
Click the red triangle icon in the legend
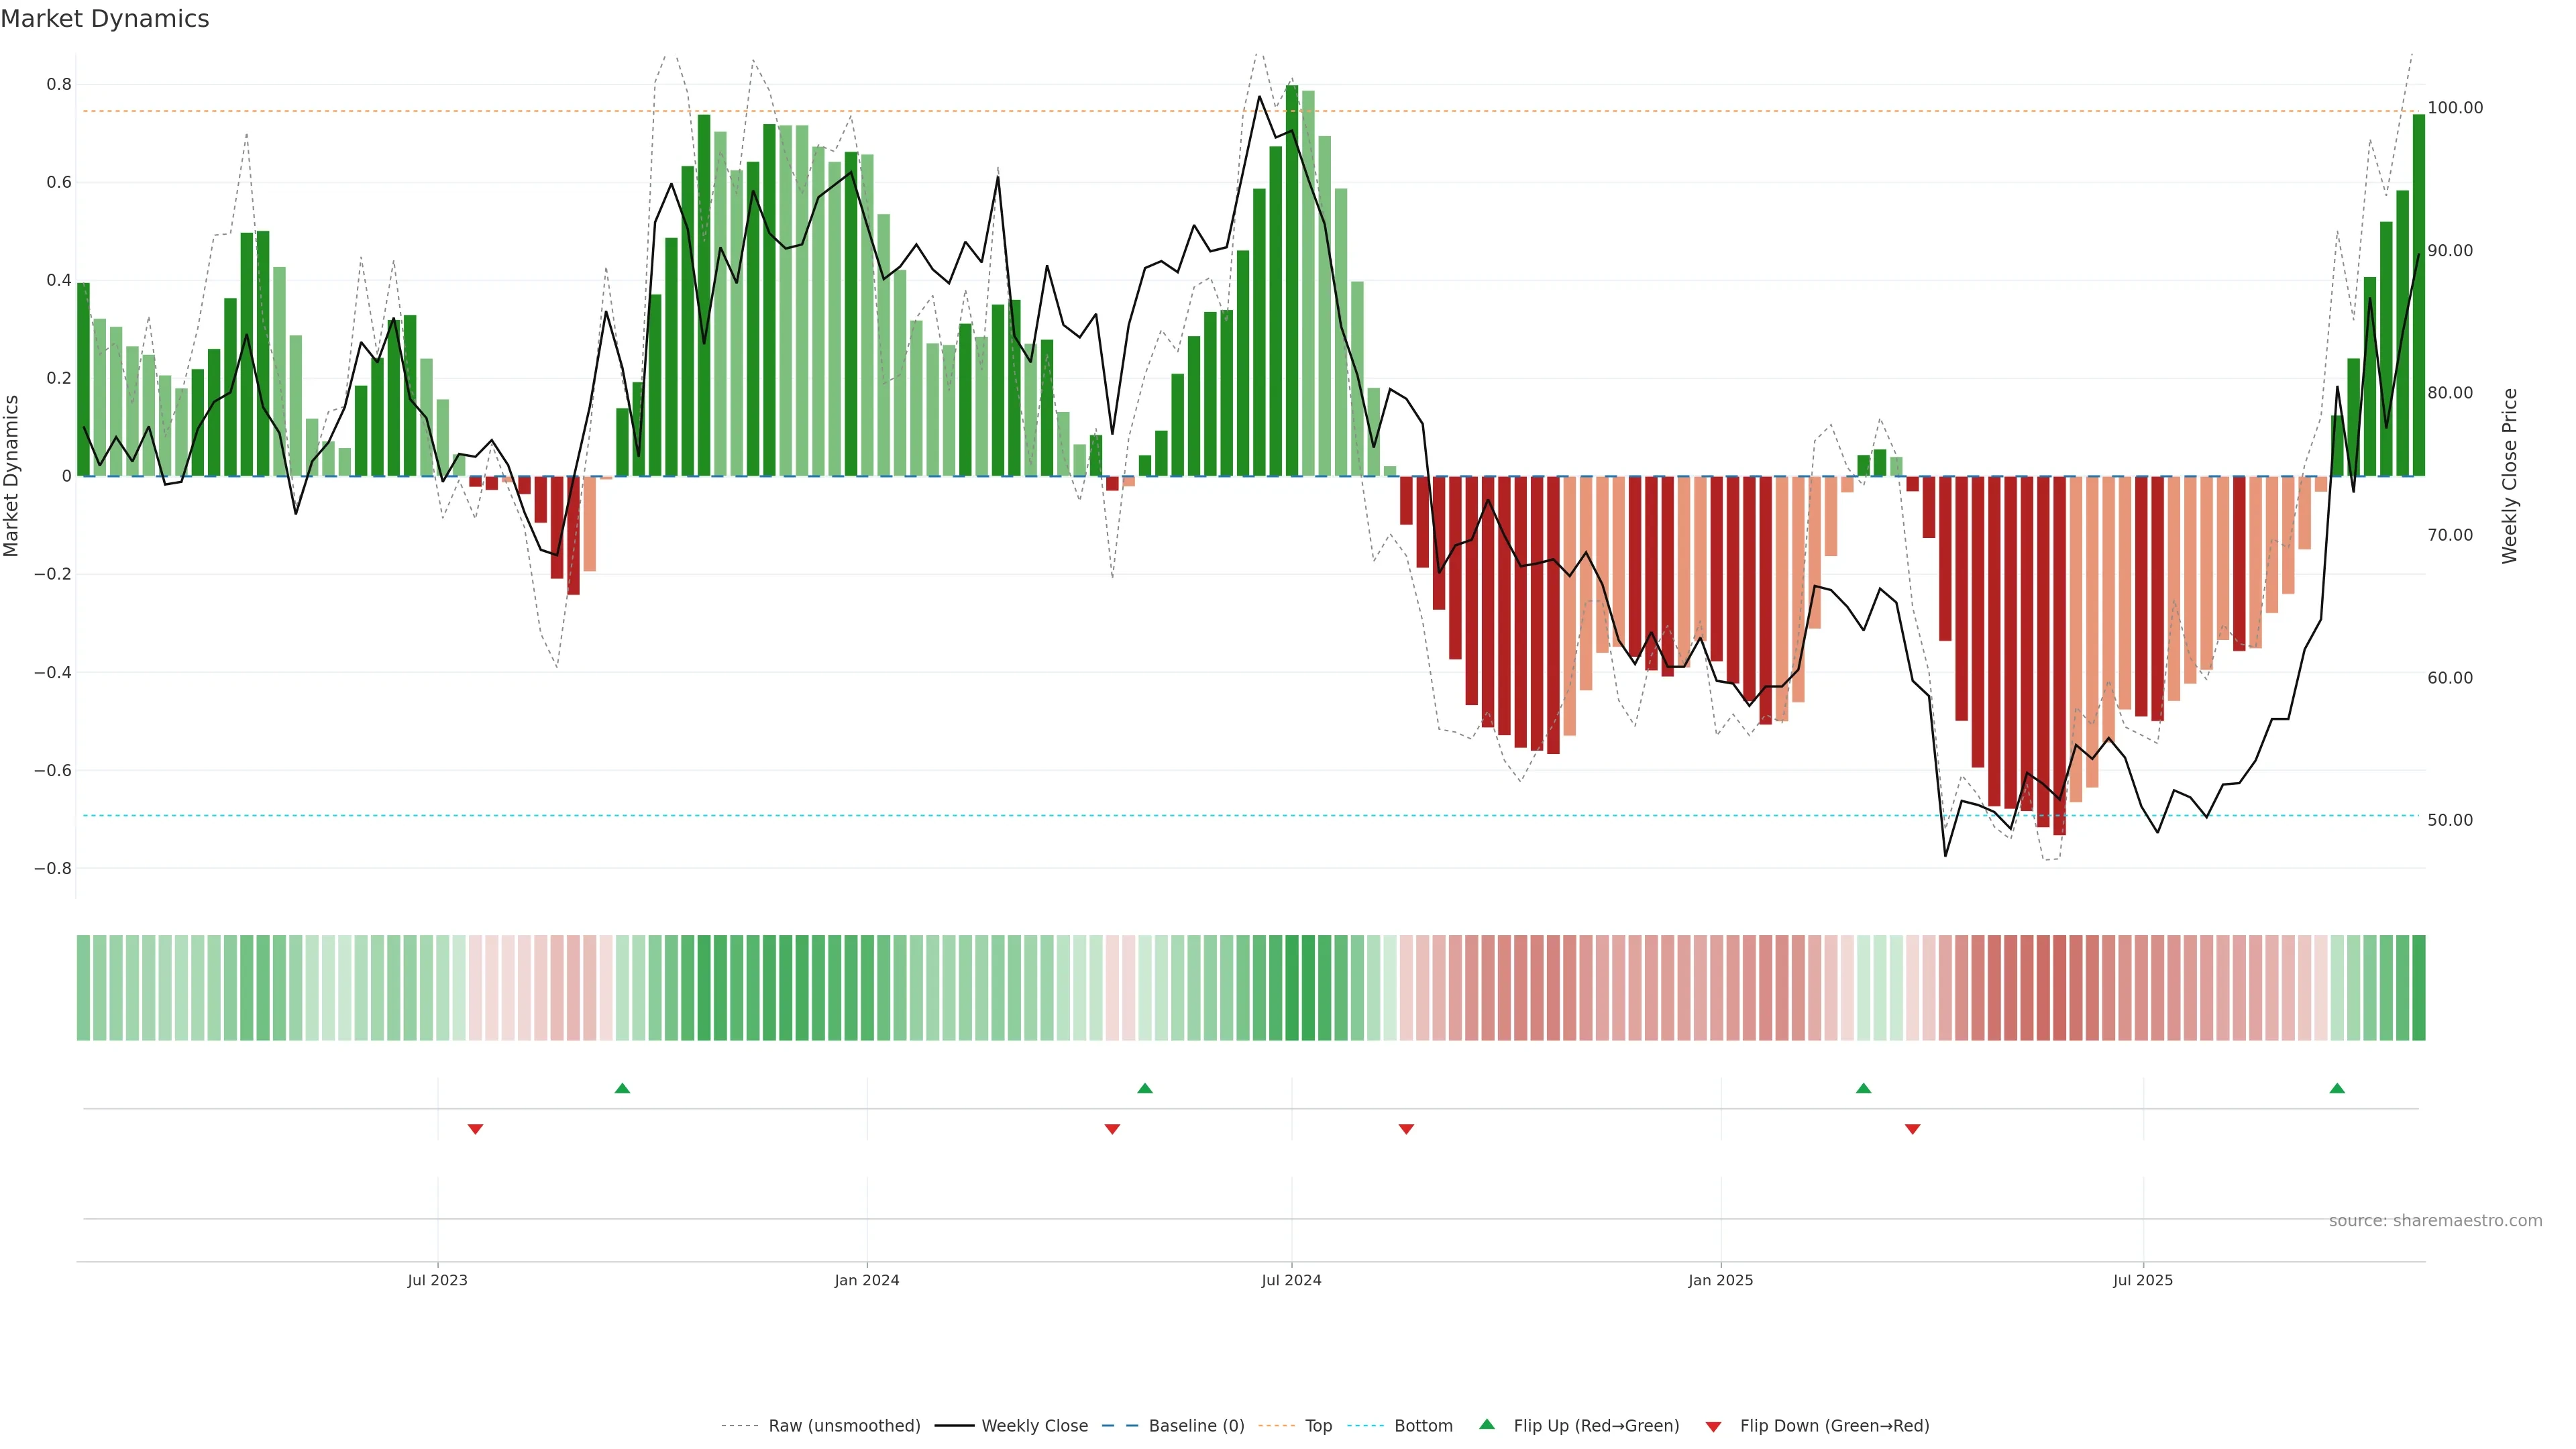[1713, 1426]
